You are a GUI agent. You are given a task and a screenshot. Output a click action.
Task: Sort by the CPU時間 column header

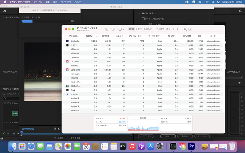point(105,36)
